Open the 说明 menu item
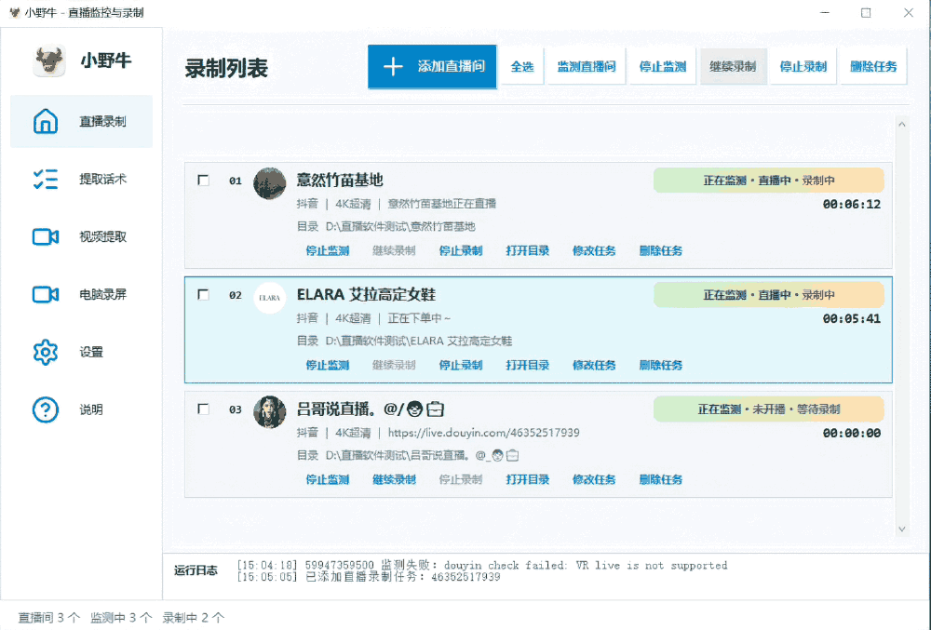The height and width of the screenshot is (630, 931). [x=81, y=409]
